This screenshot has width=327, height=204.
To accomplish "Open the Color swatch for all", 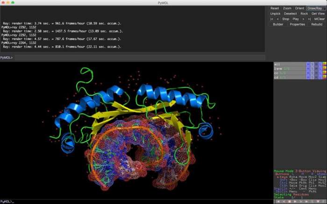I will [325, 64].
